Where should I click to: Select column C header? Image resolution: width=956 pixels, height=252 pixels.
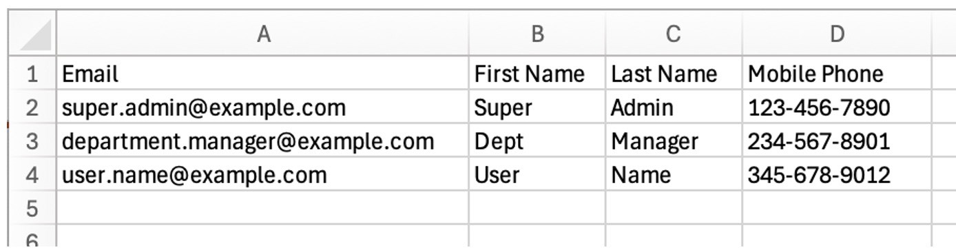point(674,33)
